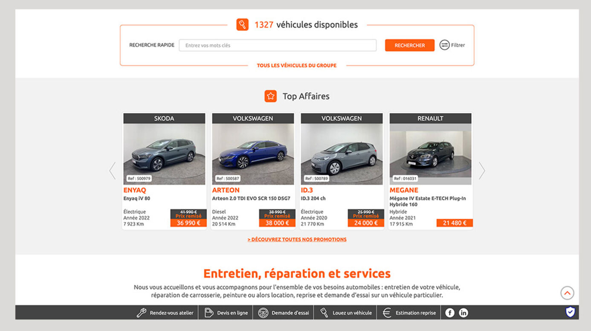Click the 21 480 € price tag
Viewport: 591px width, 331px height.
pos(455,223)
